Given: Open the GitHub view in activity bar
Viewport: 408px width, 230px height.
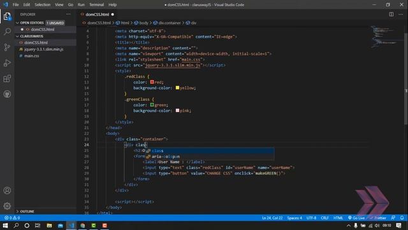Looking at the screenshot, I should click(7, 94).
